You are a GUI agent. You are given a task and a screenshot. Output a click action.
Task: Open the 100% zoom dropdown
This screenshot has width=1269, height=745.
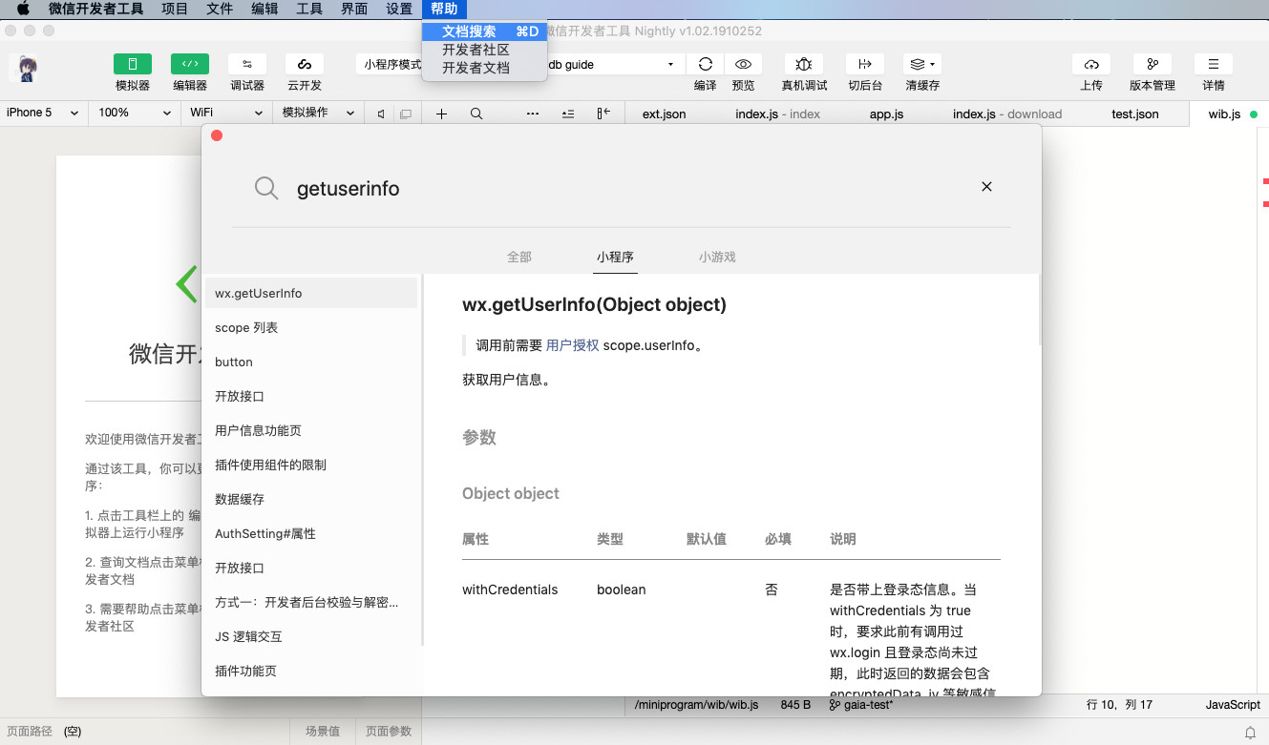coord(135,113)
